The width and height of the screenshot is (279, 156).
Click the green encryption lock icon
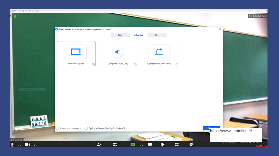15,16
